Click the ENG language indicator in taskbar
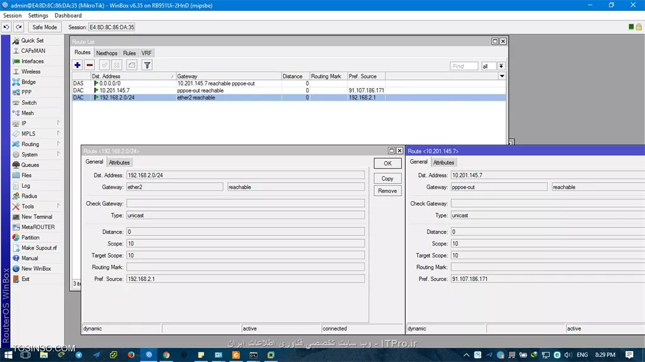The width and height of the screenshot is (645, 362). 582,354
